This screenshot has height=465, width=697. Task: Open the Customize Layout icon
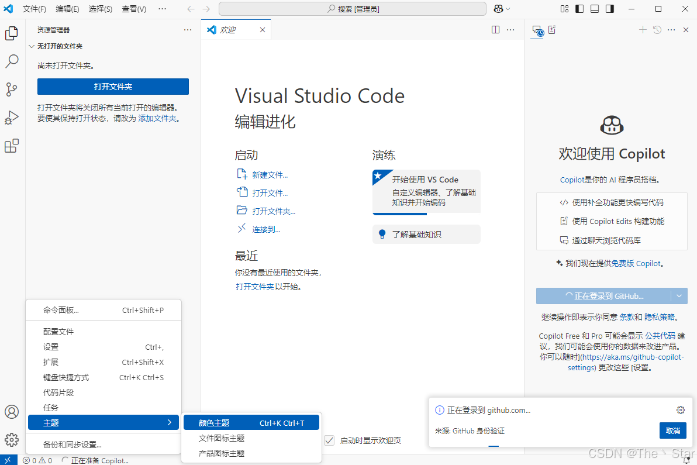[x=564, y=9]
